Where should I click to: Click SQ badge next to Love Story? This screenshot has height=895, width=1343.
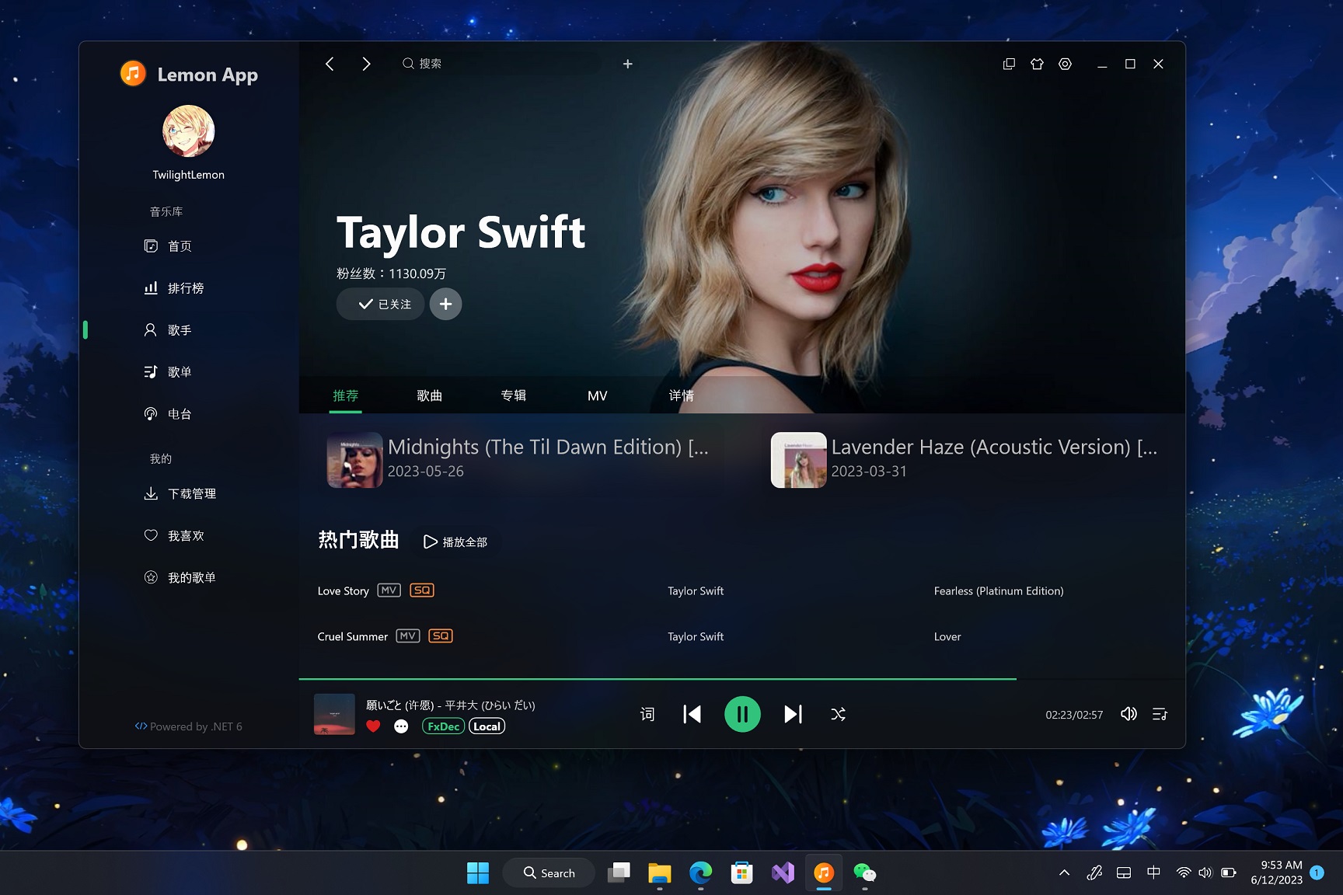[x=422, y=590]
